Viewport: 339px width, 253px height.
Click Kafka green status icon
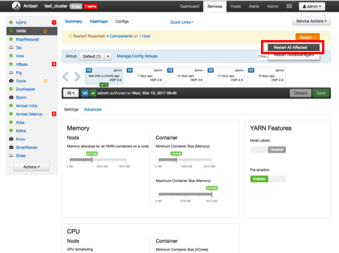pos(11,130)
